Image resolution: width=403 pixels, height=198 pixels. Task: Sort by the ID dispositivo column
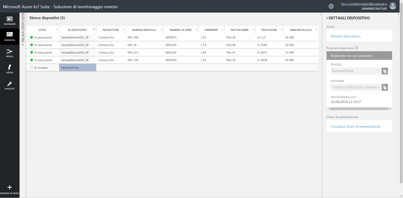[78, 30]
